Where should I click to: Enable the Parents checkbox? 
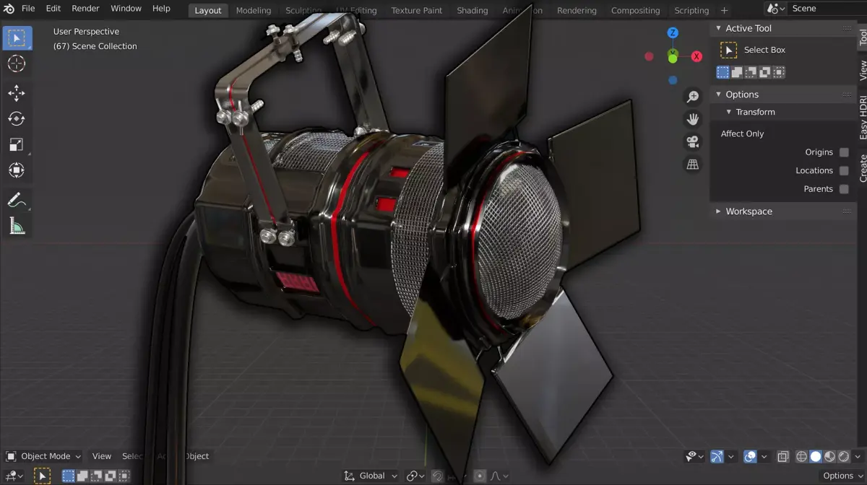point(844,188)
